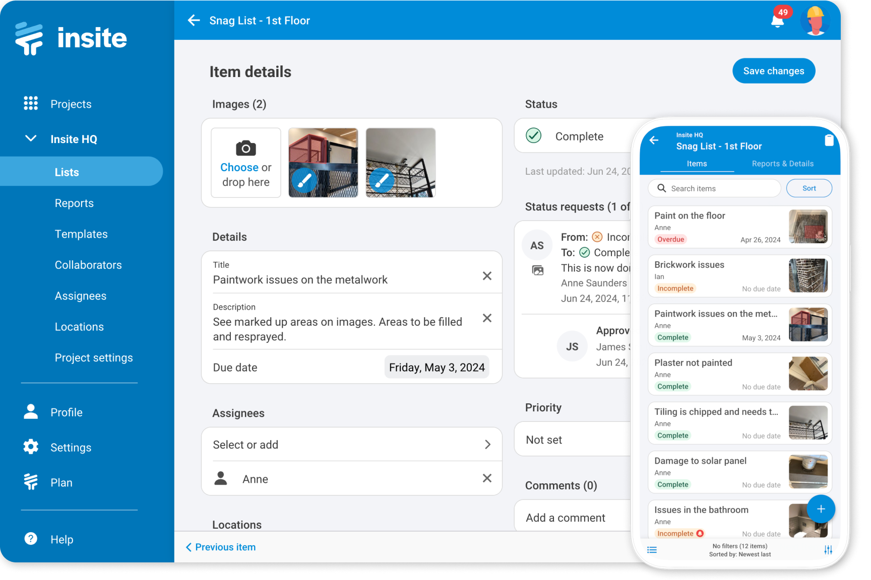This screenshot has width=871, height=580.
Task: Follow the Previous item link
Action: click(x=221, y=547)
